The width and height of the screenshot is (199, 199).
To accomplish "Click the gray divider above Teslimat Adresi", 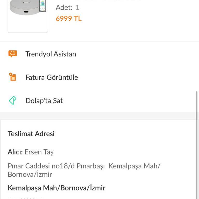I will point(99,116).
